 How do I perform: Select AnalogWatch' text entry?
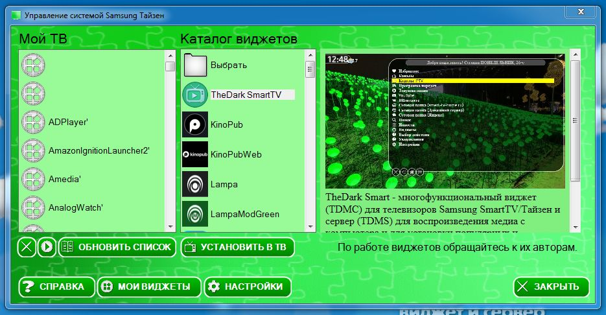76,208
